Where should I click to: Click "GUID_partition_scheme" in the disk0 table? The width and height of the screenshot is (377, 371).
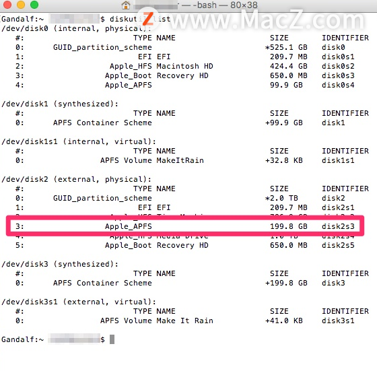[102, 47]
